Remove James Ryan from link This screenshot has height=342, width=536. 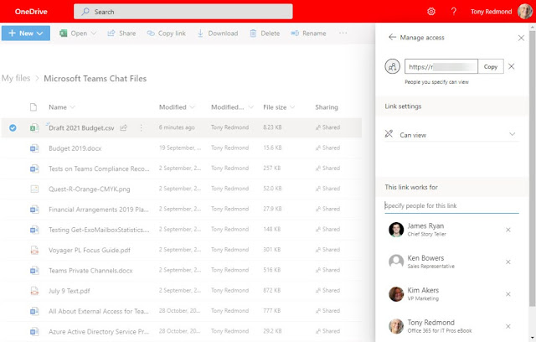tap(508, 230)
